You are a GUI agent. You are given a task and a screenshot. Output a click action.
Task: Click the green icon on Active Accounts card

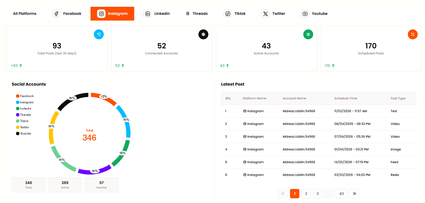click(308, 34)
